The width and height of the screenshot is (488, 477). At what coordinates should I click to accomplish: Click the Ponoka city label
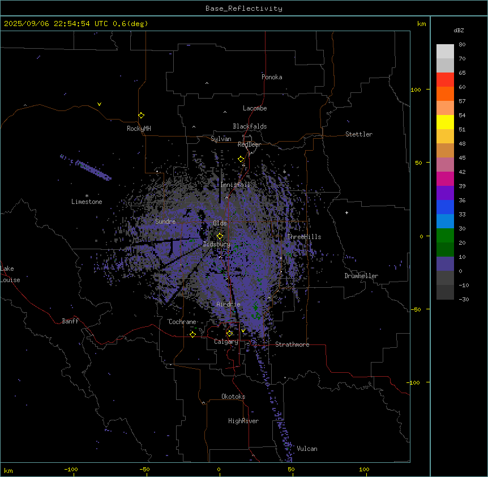point(272,77)
